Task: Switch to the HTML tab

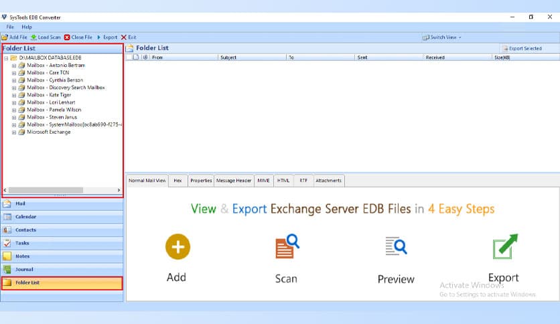Action: 283,181
